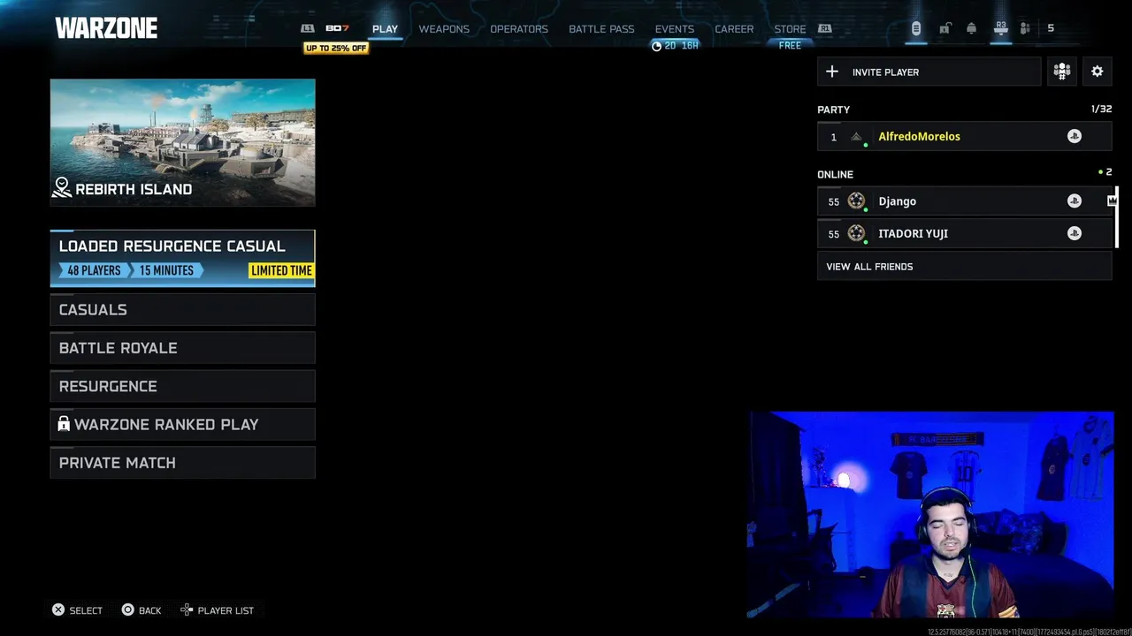Click the R3 social panel icon

tap(1000, 28)
